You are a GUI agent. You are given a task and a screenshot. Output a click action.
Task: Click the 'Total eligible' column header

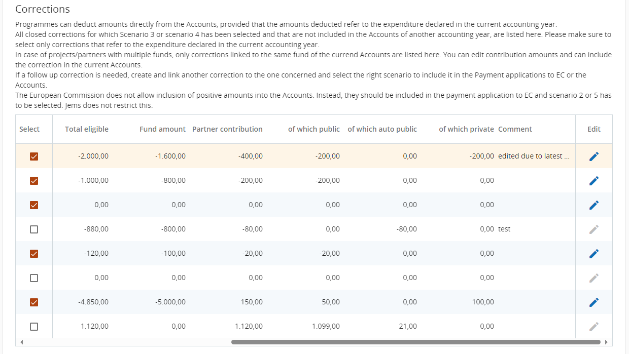[x=87, y=129]
